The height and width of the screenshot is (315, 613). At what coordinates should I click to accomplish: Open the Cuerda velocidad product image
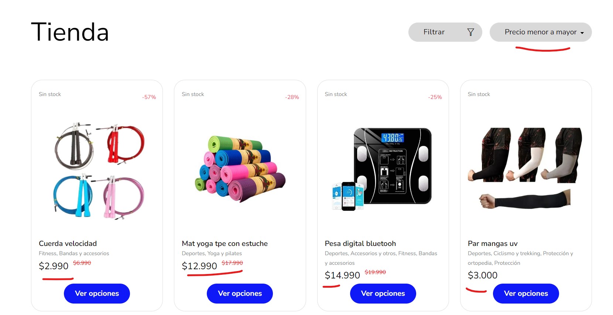point(97,171)
